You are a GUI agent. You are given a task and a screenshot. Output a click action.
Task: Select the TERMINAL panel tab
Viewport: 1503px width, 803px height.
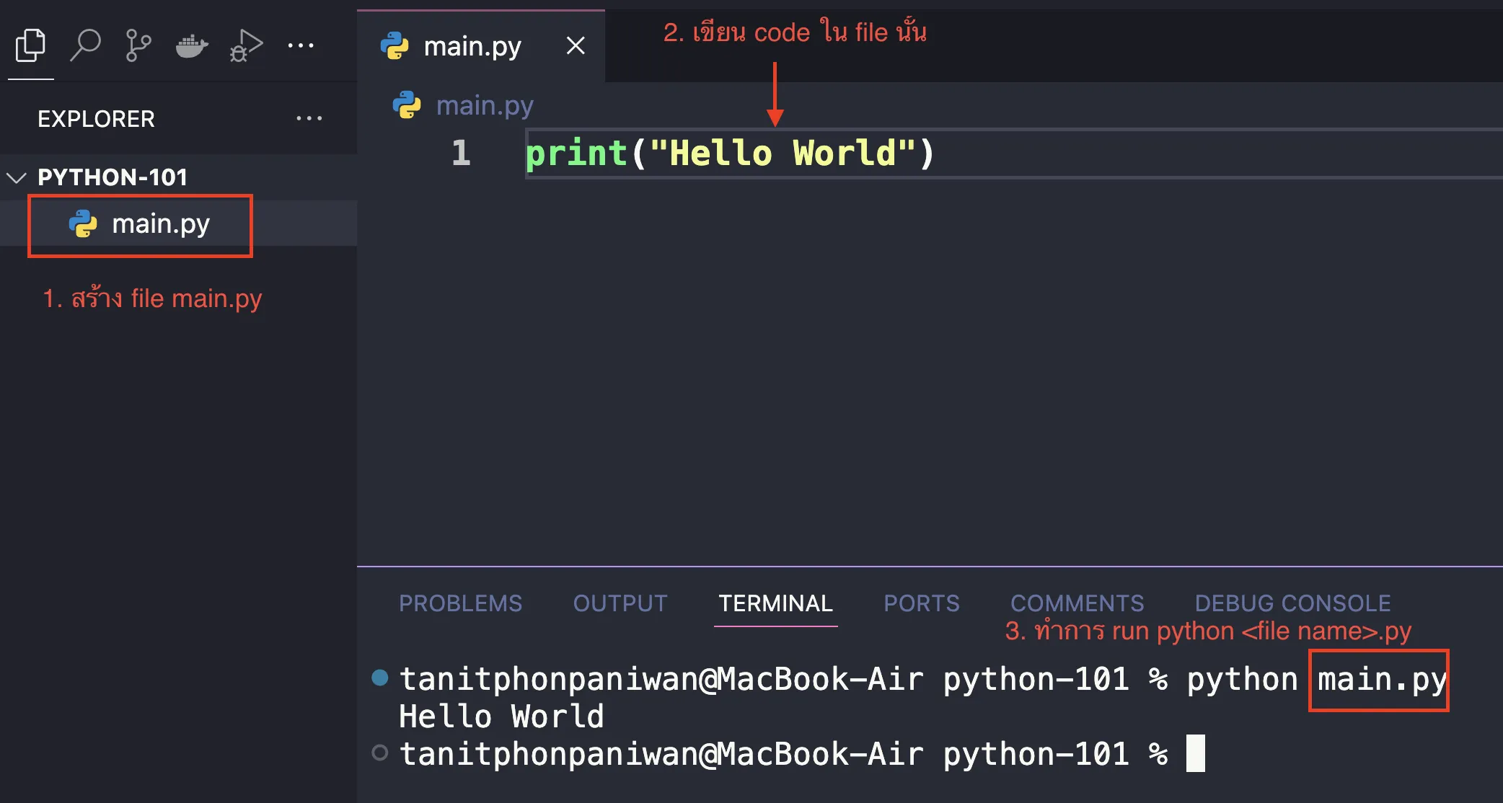coord(775,603)
